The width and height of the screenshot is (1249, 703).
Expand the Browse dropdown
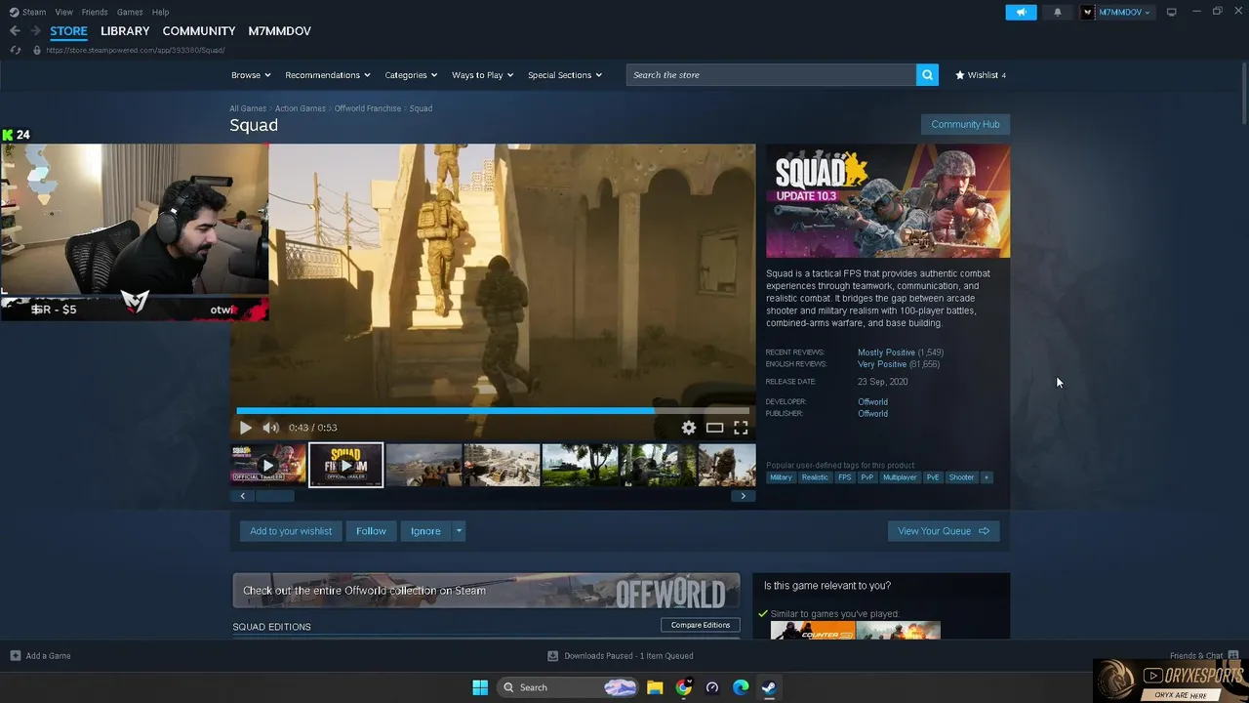point(252,75)
